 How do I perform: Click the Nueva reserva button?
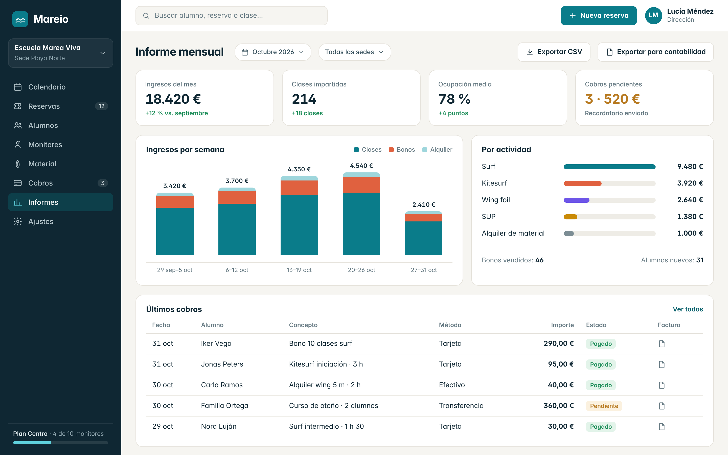599,16
